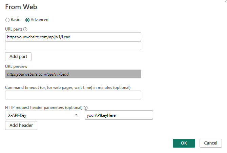Click the From Web dialog title
Image resolution: width=227 pixels, height=153 pixels.
pyautogui.click(x=21, y=7)
